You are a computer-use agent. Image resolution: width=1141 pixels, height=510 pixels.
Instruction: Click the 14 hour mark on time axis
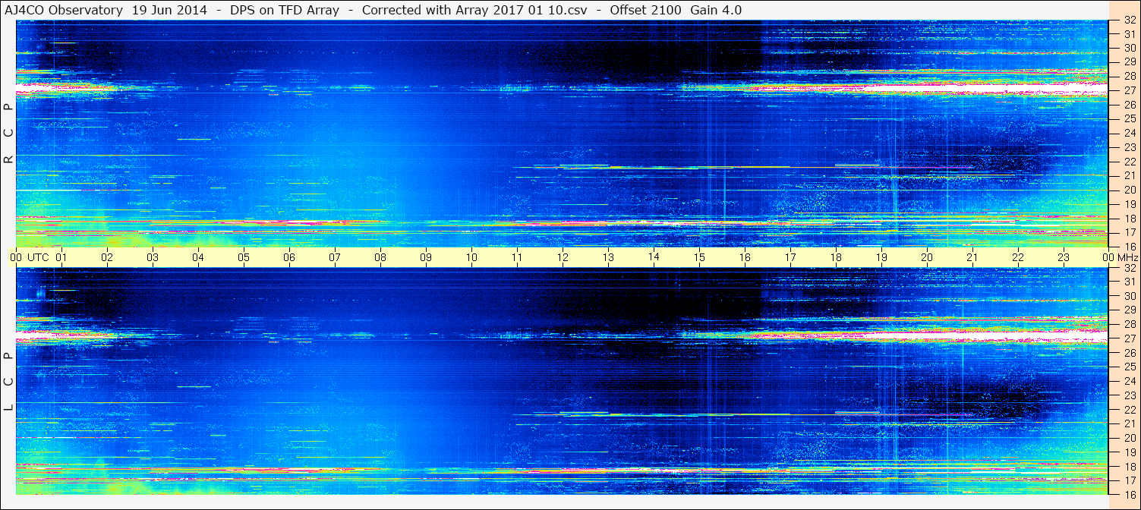654,257
